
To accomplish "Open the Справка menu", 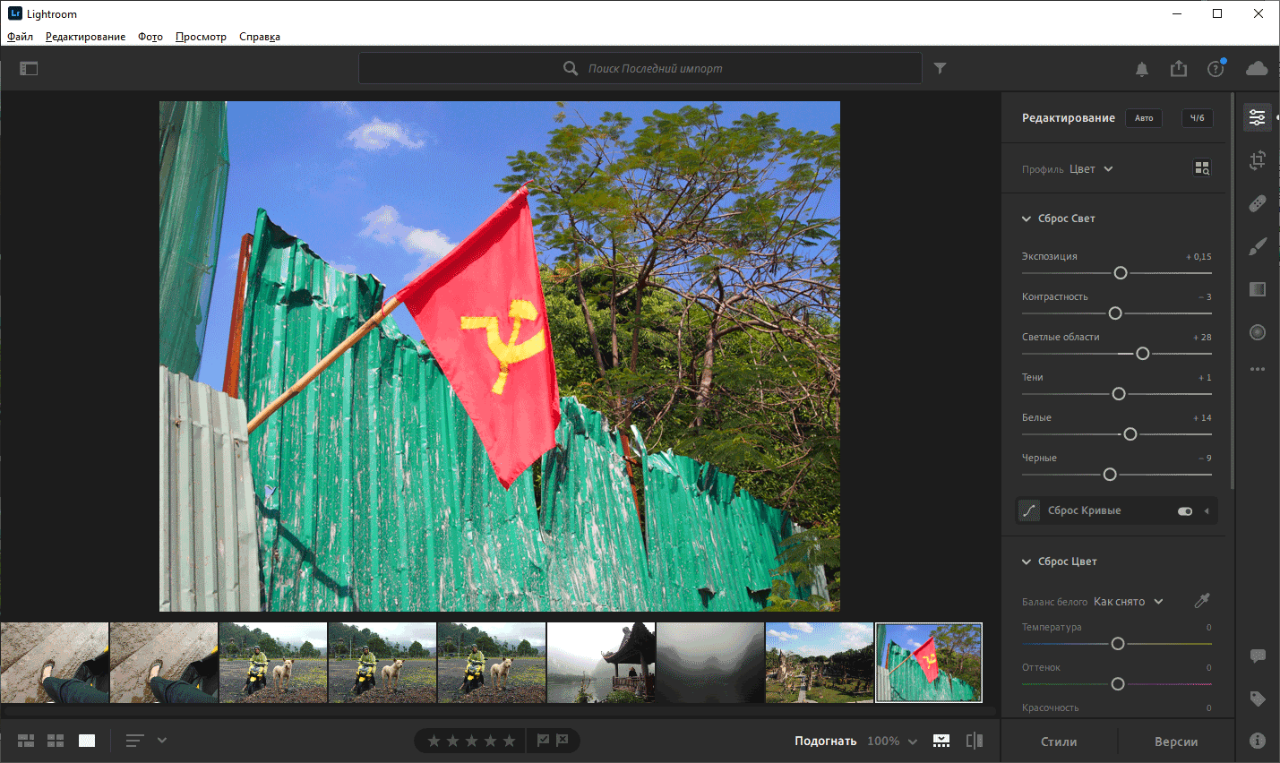I will (x=260, y=37).
